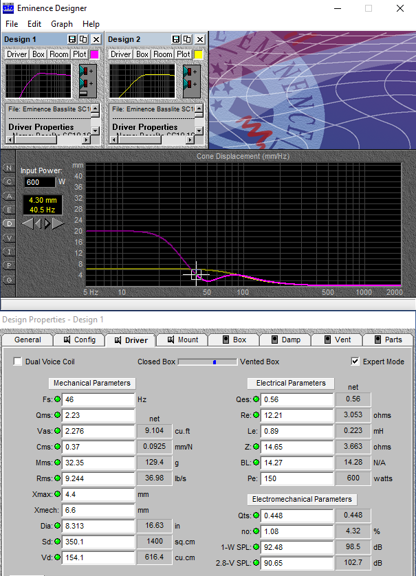Click the Qms field showing 2.23
Image resolution: width=416 pixels, height=576 pixels.
pos(98,415)
